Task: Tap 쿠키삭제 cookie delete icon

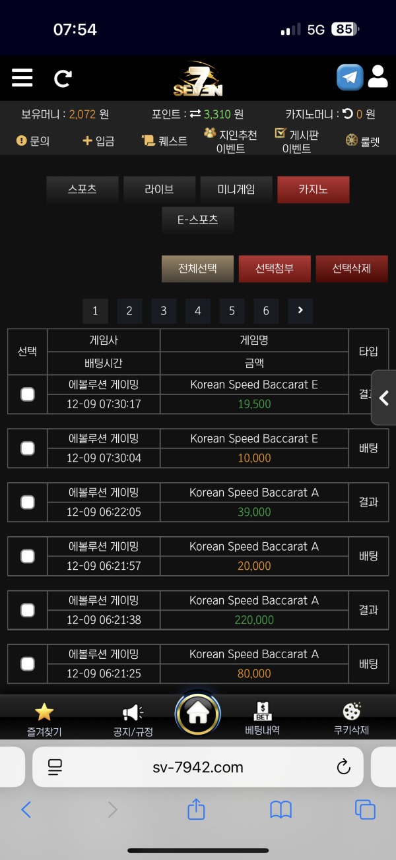Action: (x=351, y=712)
